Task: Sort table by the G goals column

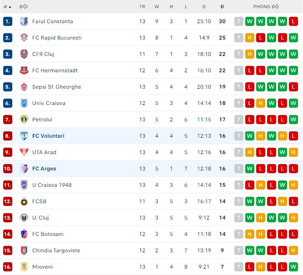Action: 204,7
